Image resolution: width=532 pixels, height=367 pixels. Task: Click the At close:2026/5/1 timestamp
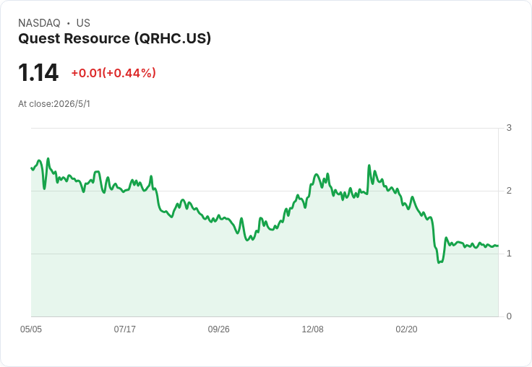[54, 104]
